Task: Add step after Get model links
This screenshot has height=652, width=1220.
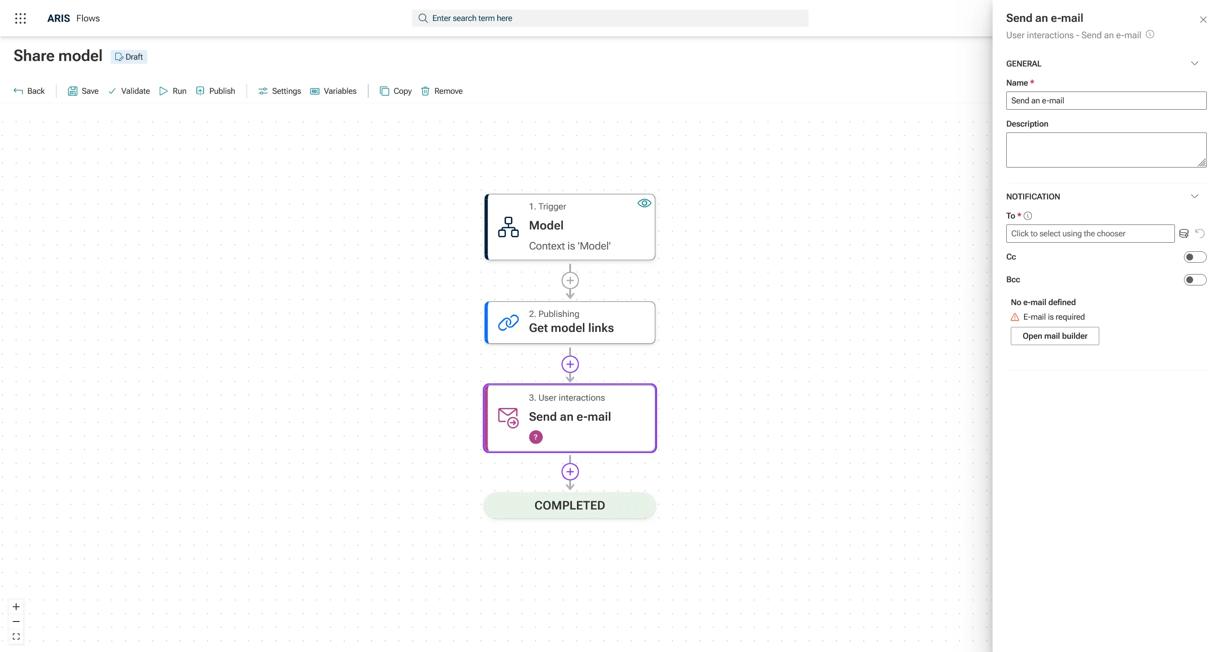Action: pyautogui.click(x=570, y=364)
